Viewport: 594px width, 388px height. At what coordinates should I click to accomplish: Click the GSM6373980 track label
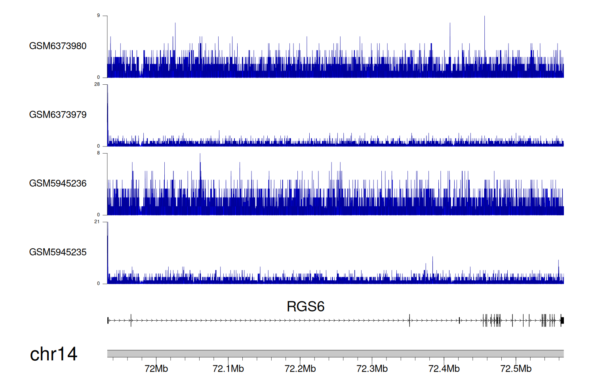(58, 46)
